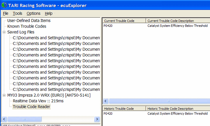Open the Options menu
The image size is (210, 126).
click(x=33, y=14)
